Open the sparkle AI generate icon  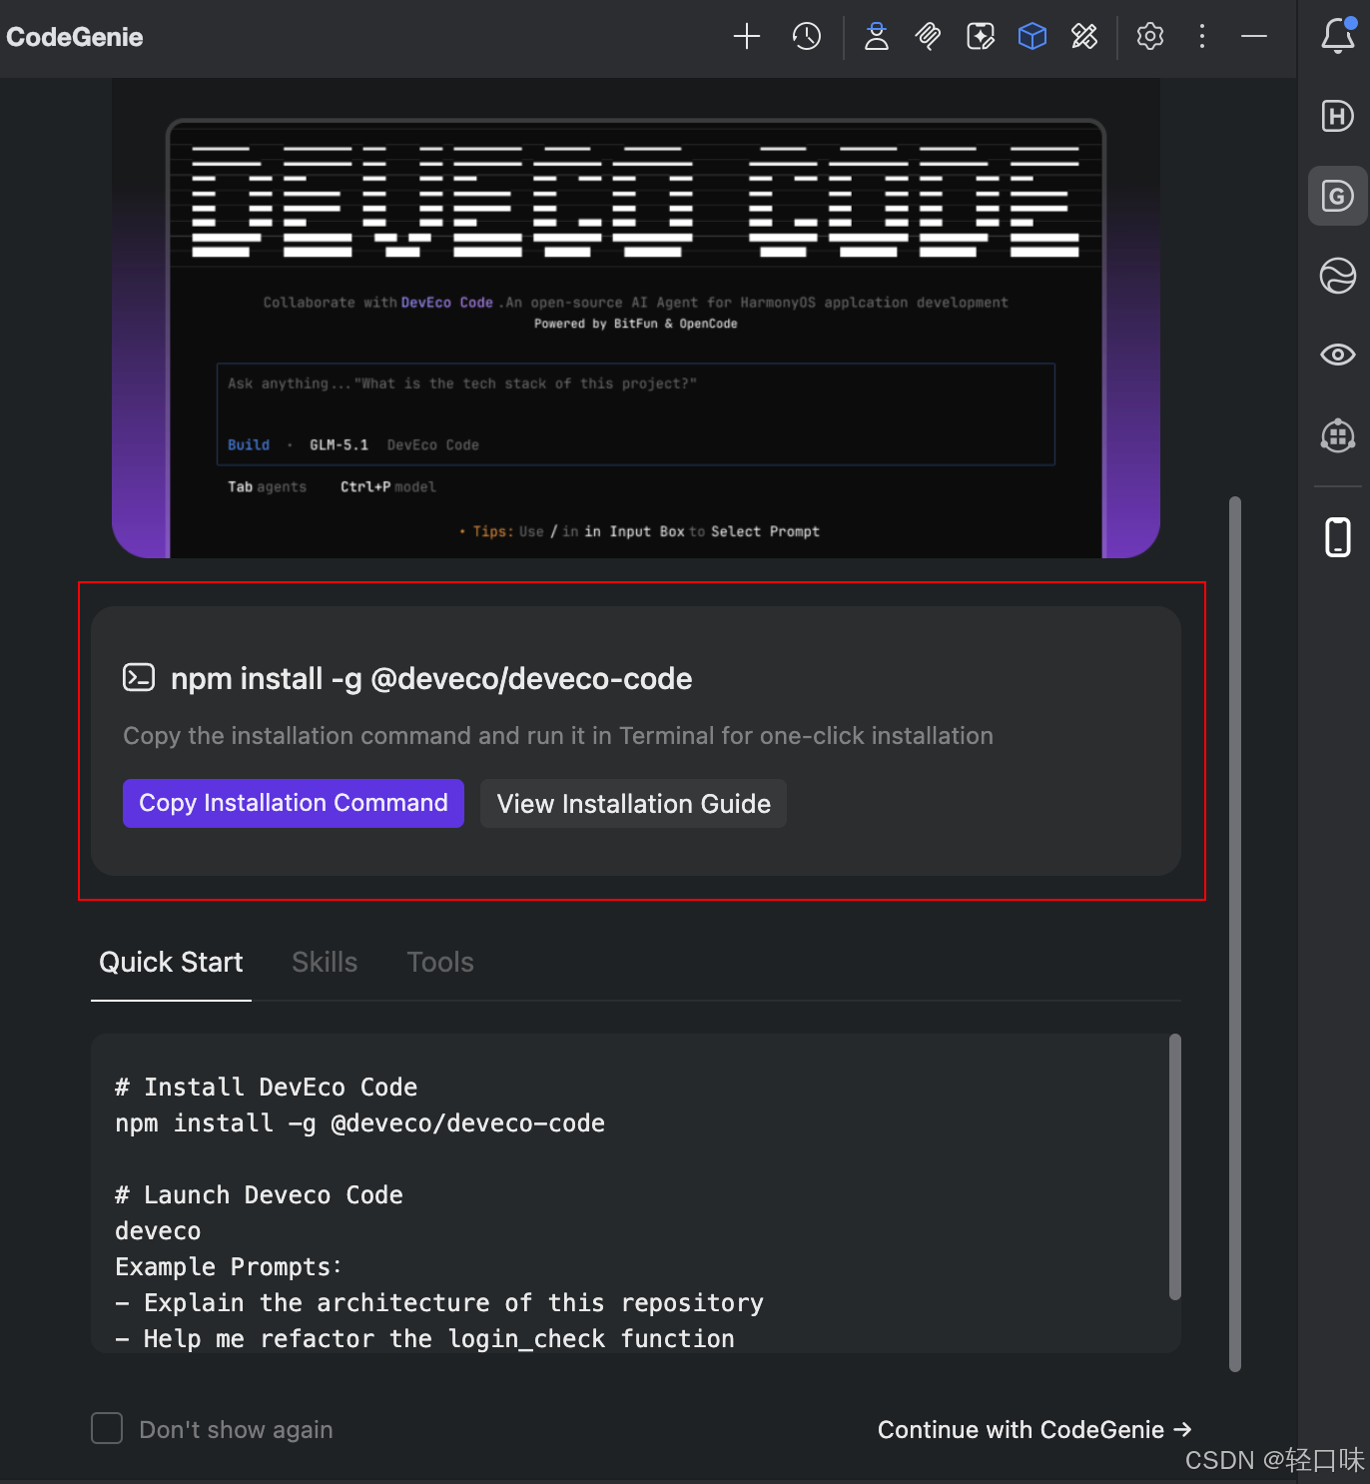981,37
